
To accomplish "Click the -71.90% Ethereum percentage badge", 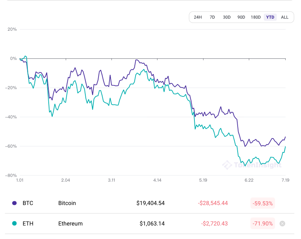I will click(x=263, y=224).
